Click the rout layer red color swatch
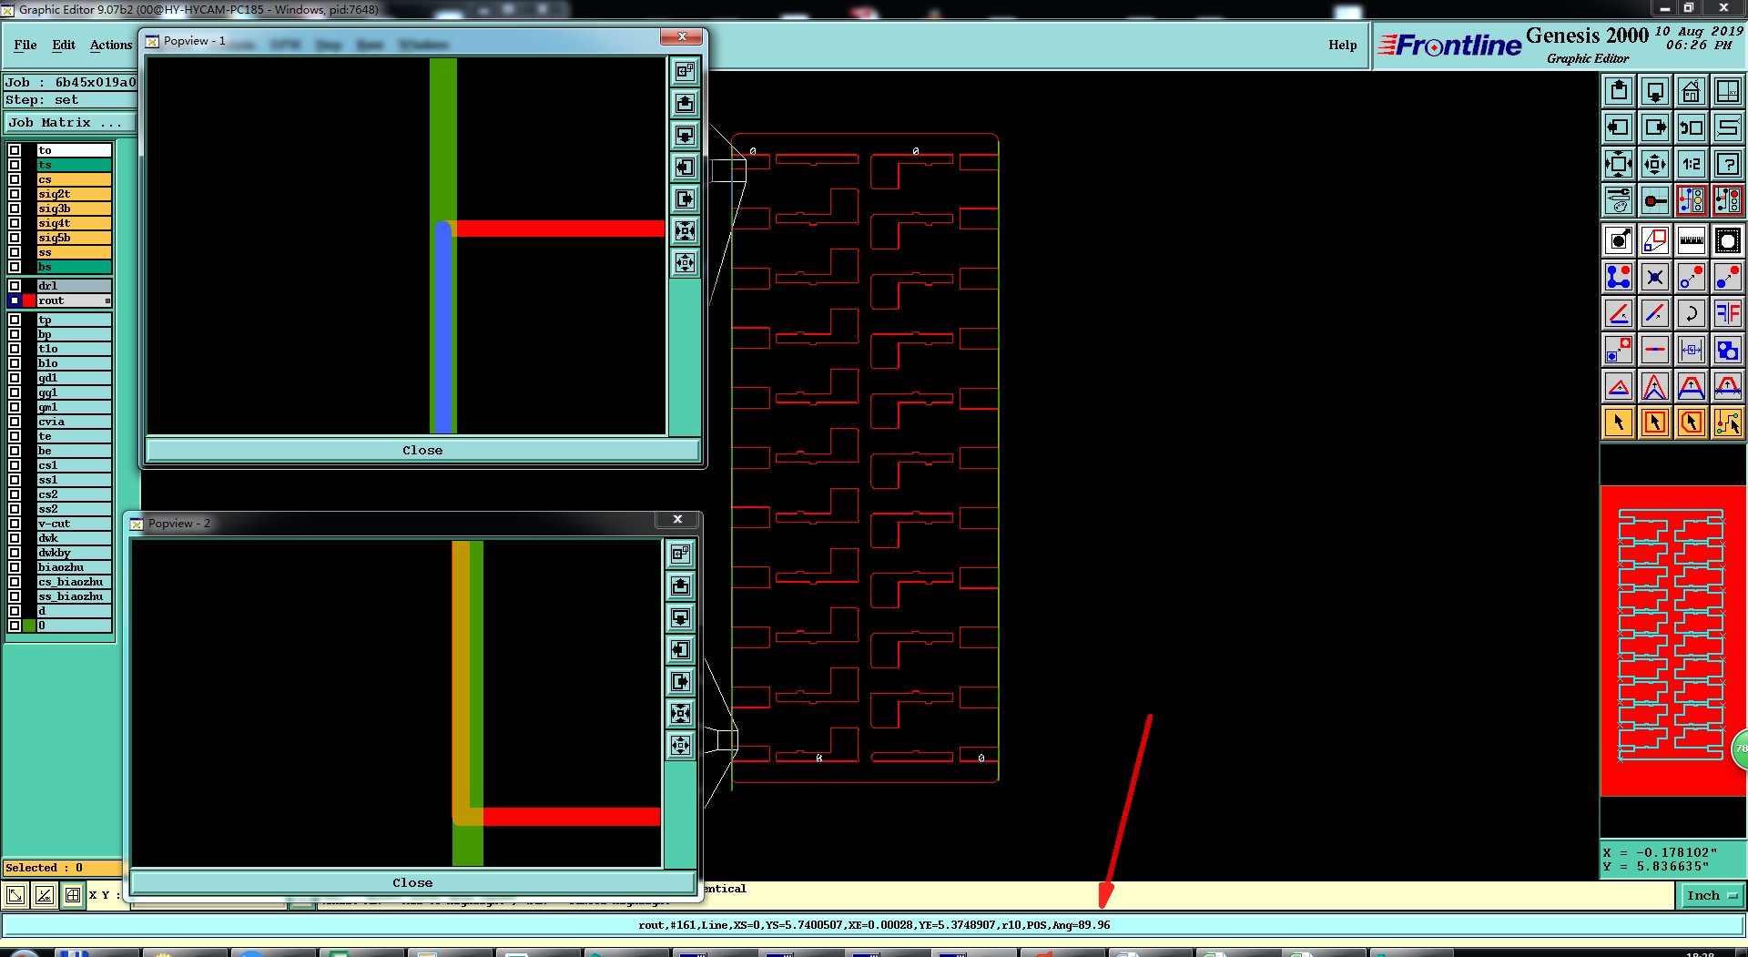Viewport: 1748px width, 957px height. tap(29, 300)
